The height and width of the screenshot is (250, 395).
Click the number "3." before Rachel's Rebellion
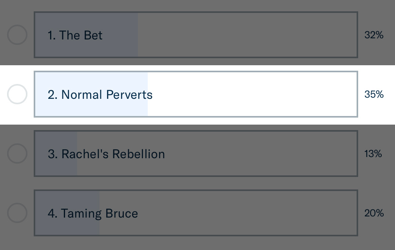[x=53, y=154]
